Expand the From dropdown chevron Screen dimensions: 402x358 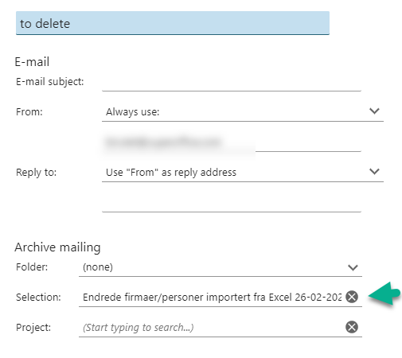[374, 111]
